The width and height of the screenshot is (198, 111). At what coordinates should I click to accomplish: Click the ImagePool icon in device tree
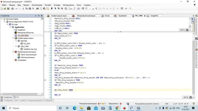click(x=16, y=30)
